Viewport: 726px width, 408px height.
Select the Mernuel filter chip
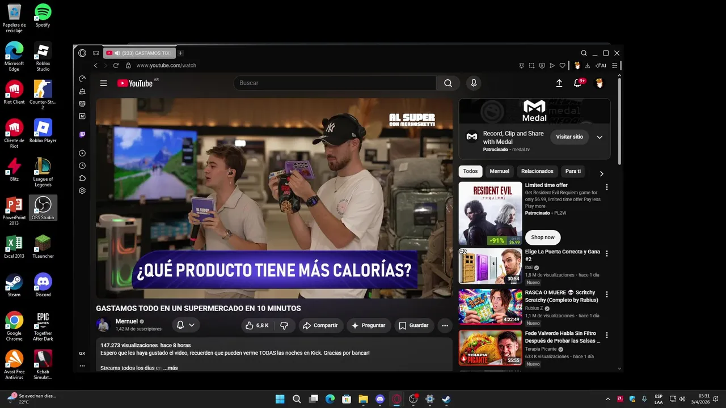[500, 171]
